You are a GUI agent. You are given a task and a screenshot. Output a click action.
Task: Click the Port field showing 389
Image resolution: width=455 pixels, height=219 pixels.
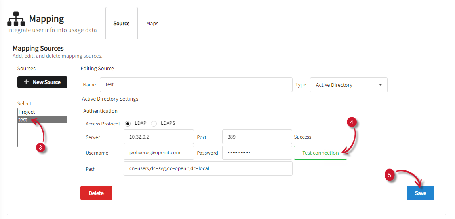point(257,137)
